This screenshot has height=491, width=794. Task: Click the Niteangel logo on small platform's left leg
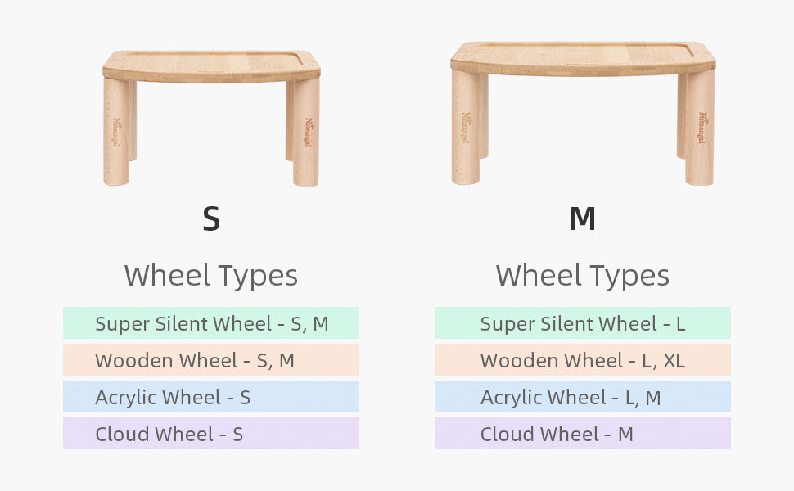(x=116, y=131)
